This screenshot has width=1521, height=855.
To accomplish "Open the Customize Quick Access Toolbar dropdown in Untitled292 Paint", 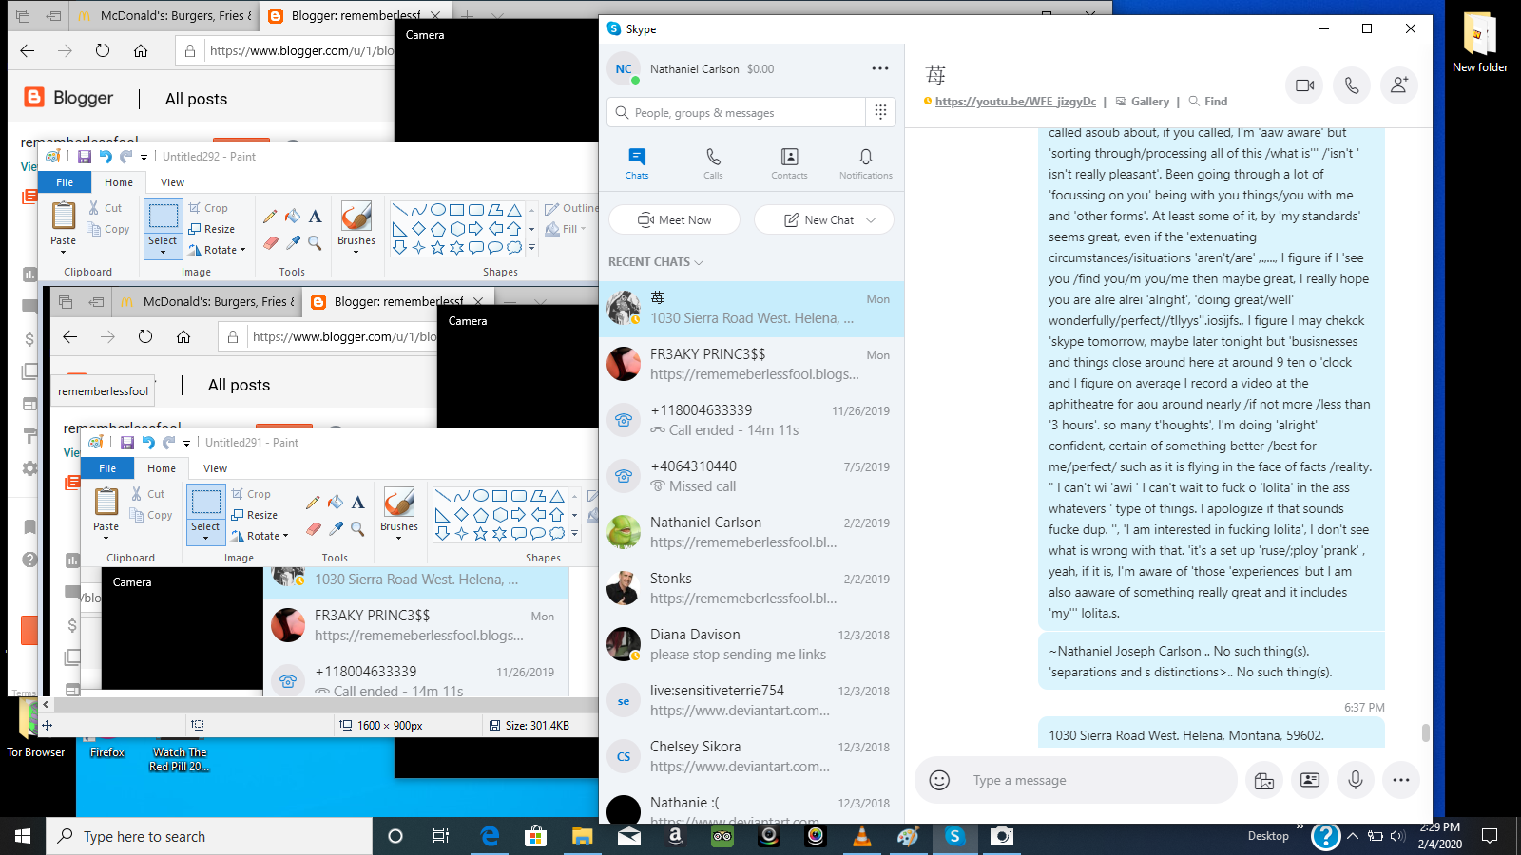I will 144,157.
